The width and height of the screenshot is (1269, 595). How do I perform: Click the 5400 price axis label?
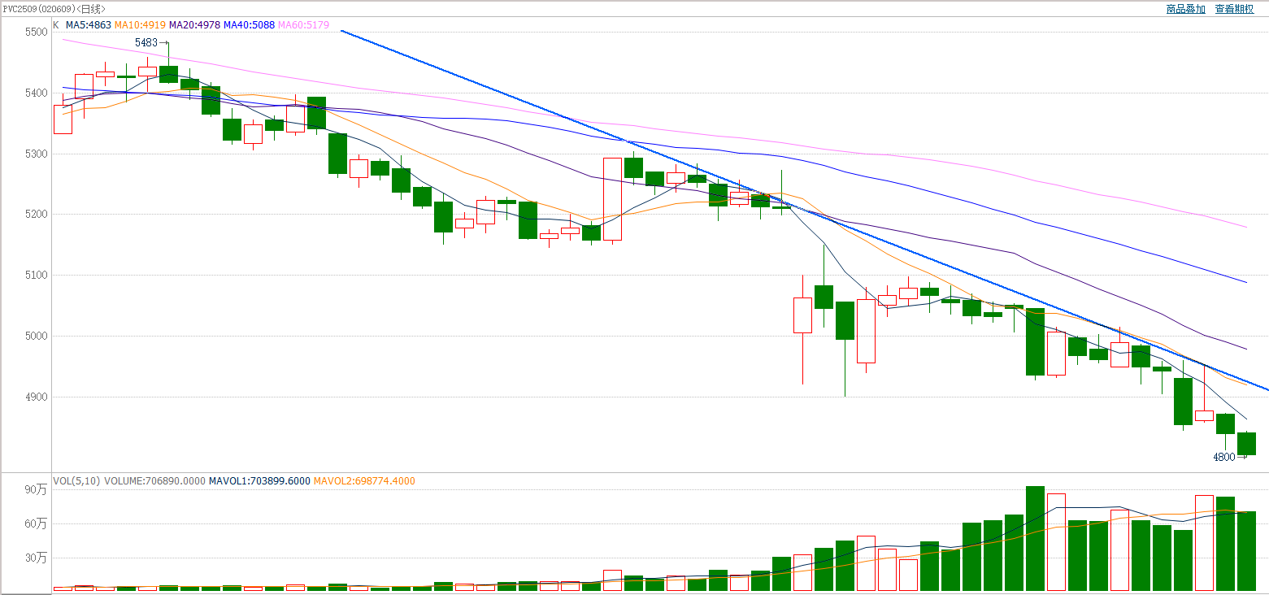pyautogui.click(x=37, y=93)
